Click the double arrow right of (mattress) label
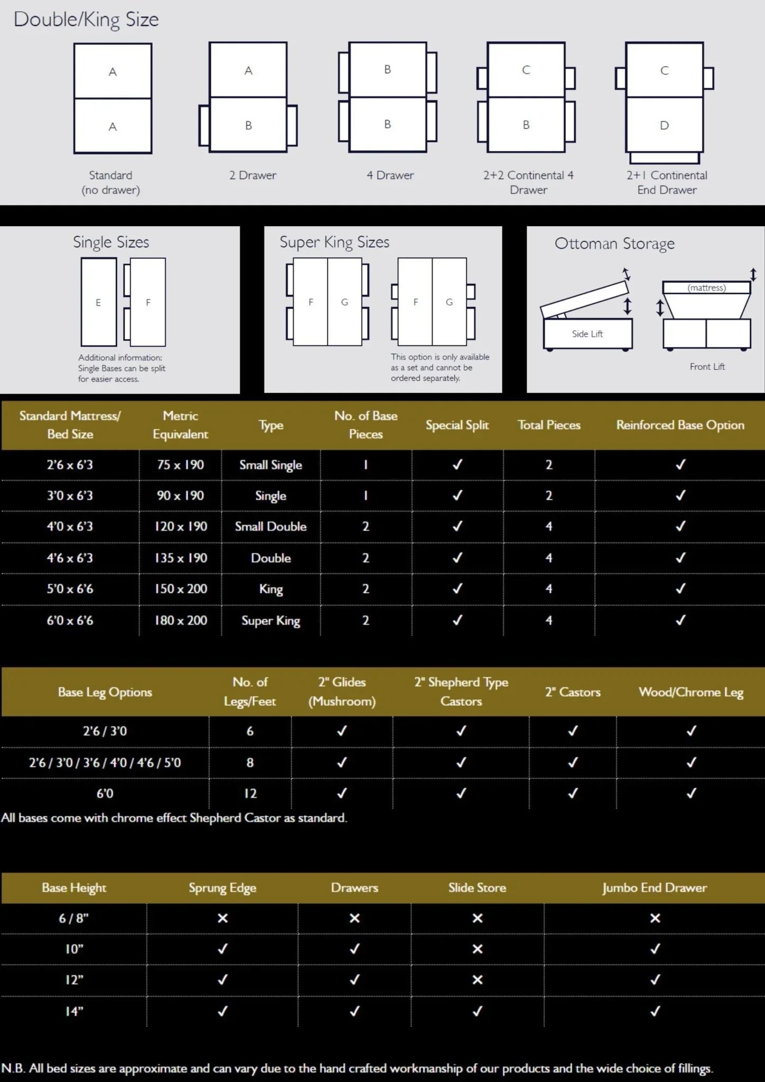Image resolution: width=765 pixels, height=1082 pixels. click(x=753, y=275)
